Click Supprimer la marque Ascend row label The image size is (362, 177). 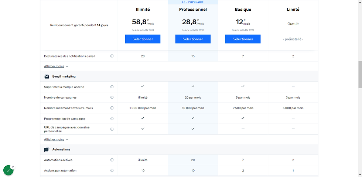tap(64, 87)
